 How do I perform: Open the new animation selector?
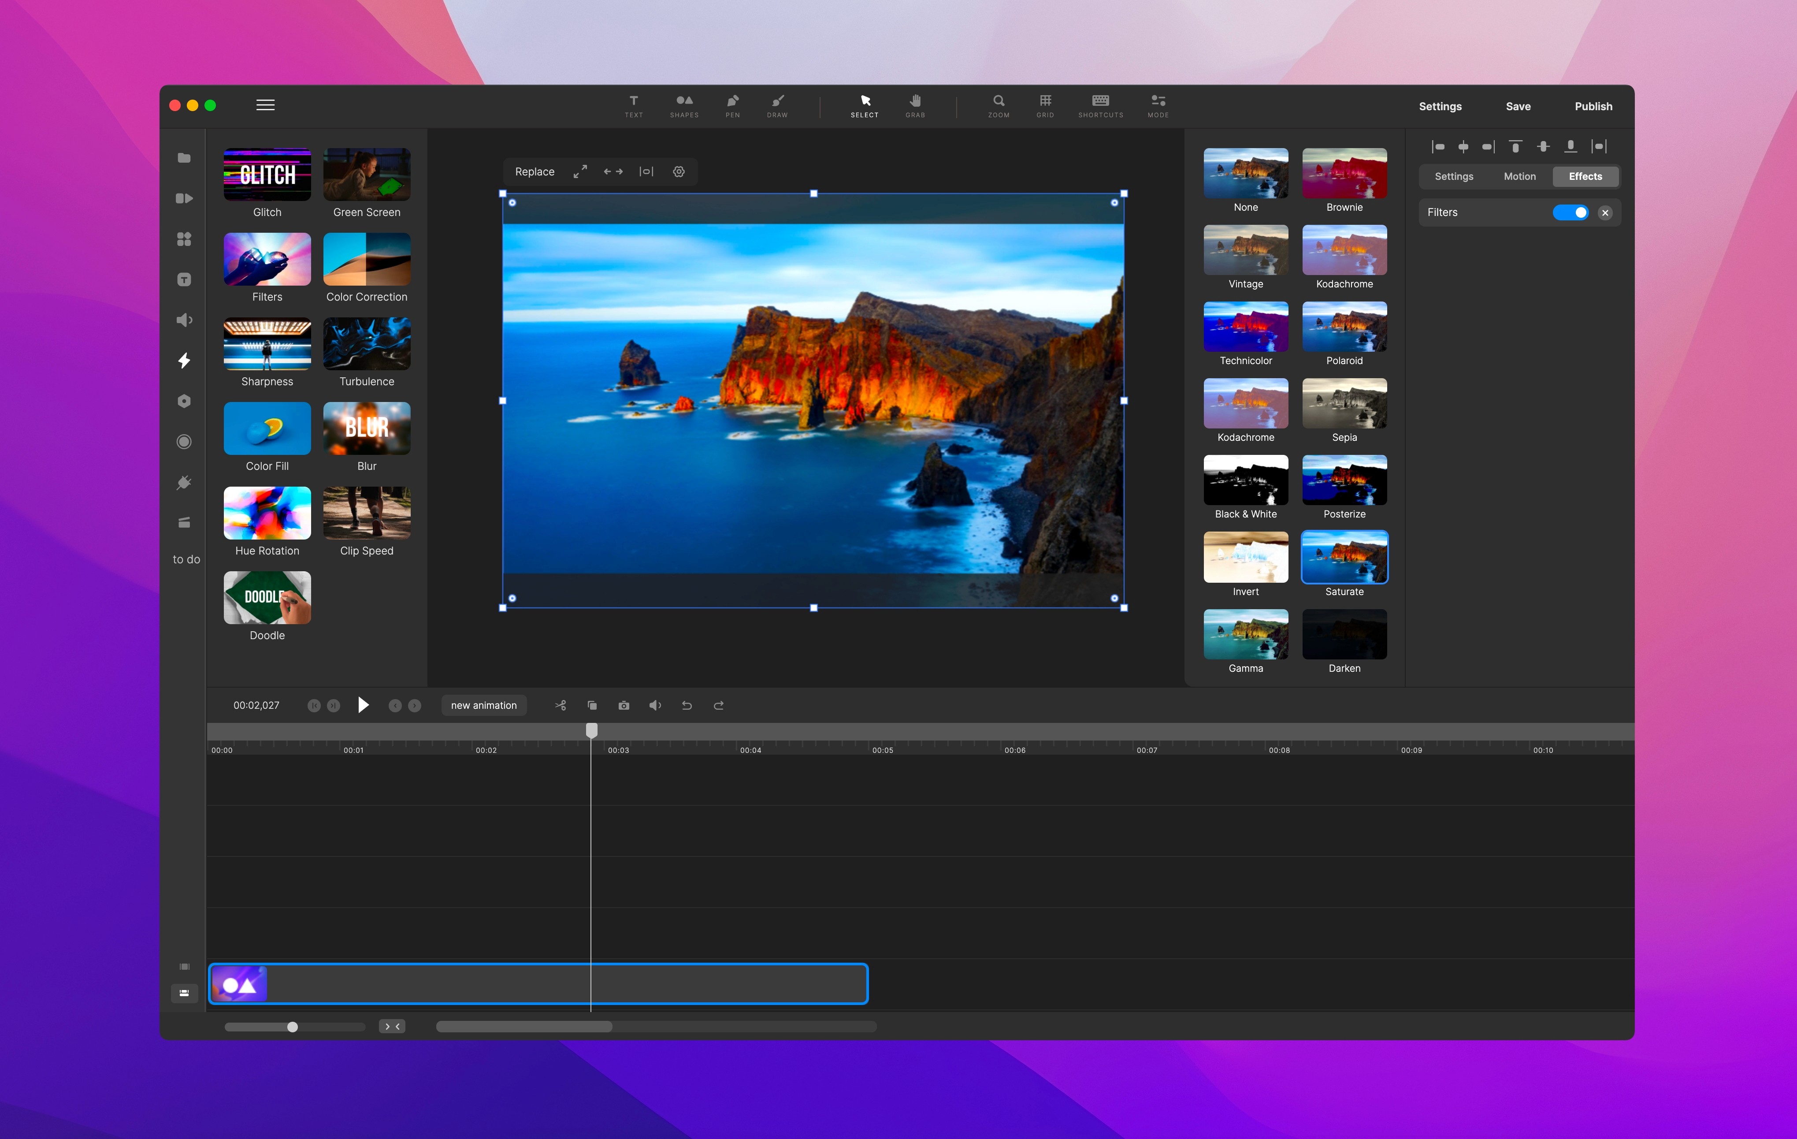[483, 705]
